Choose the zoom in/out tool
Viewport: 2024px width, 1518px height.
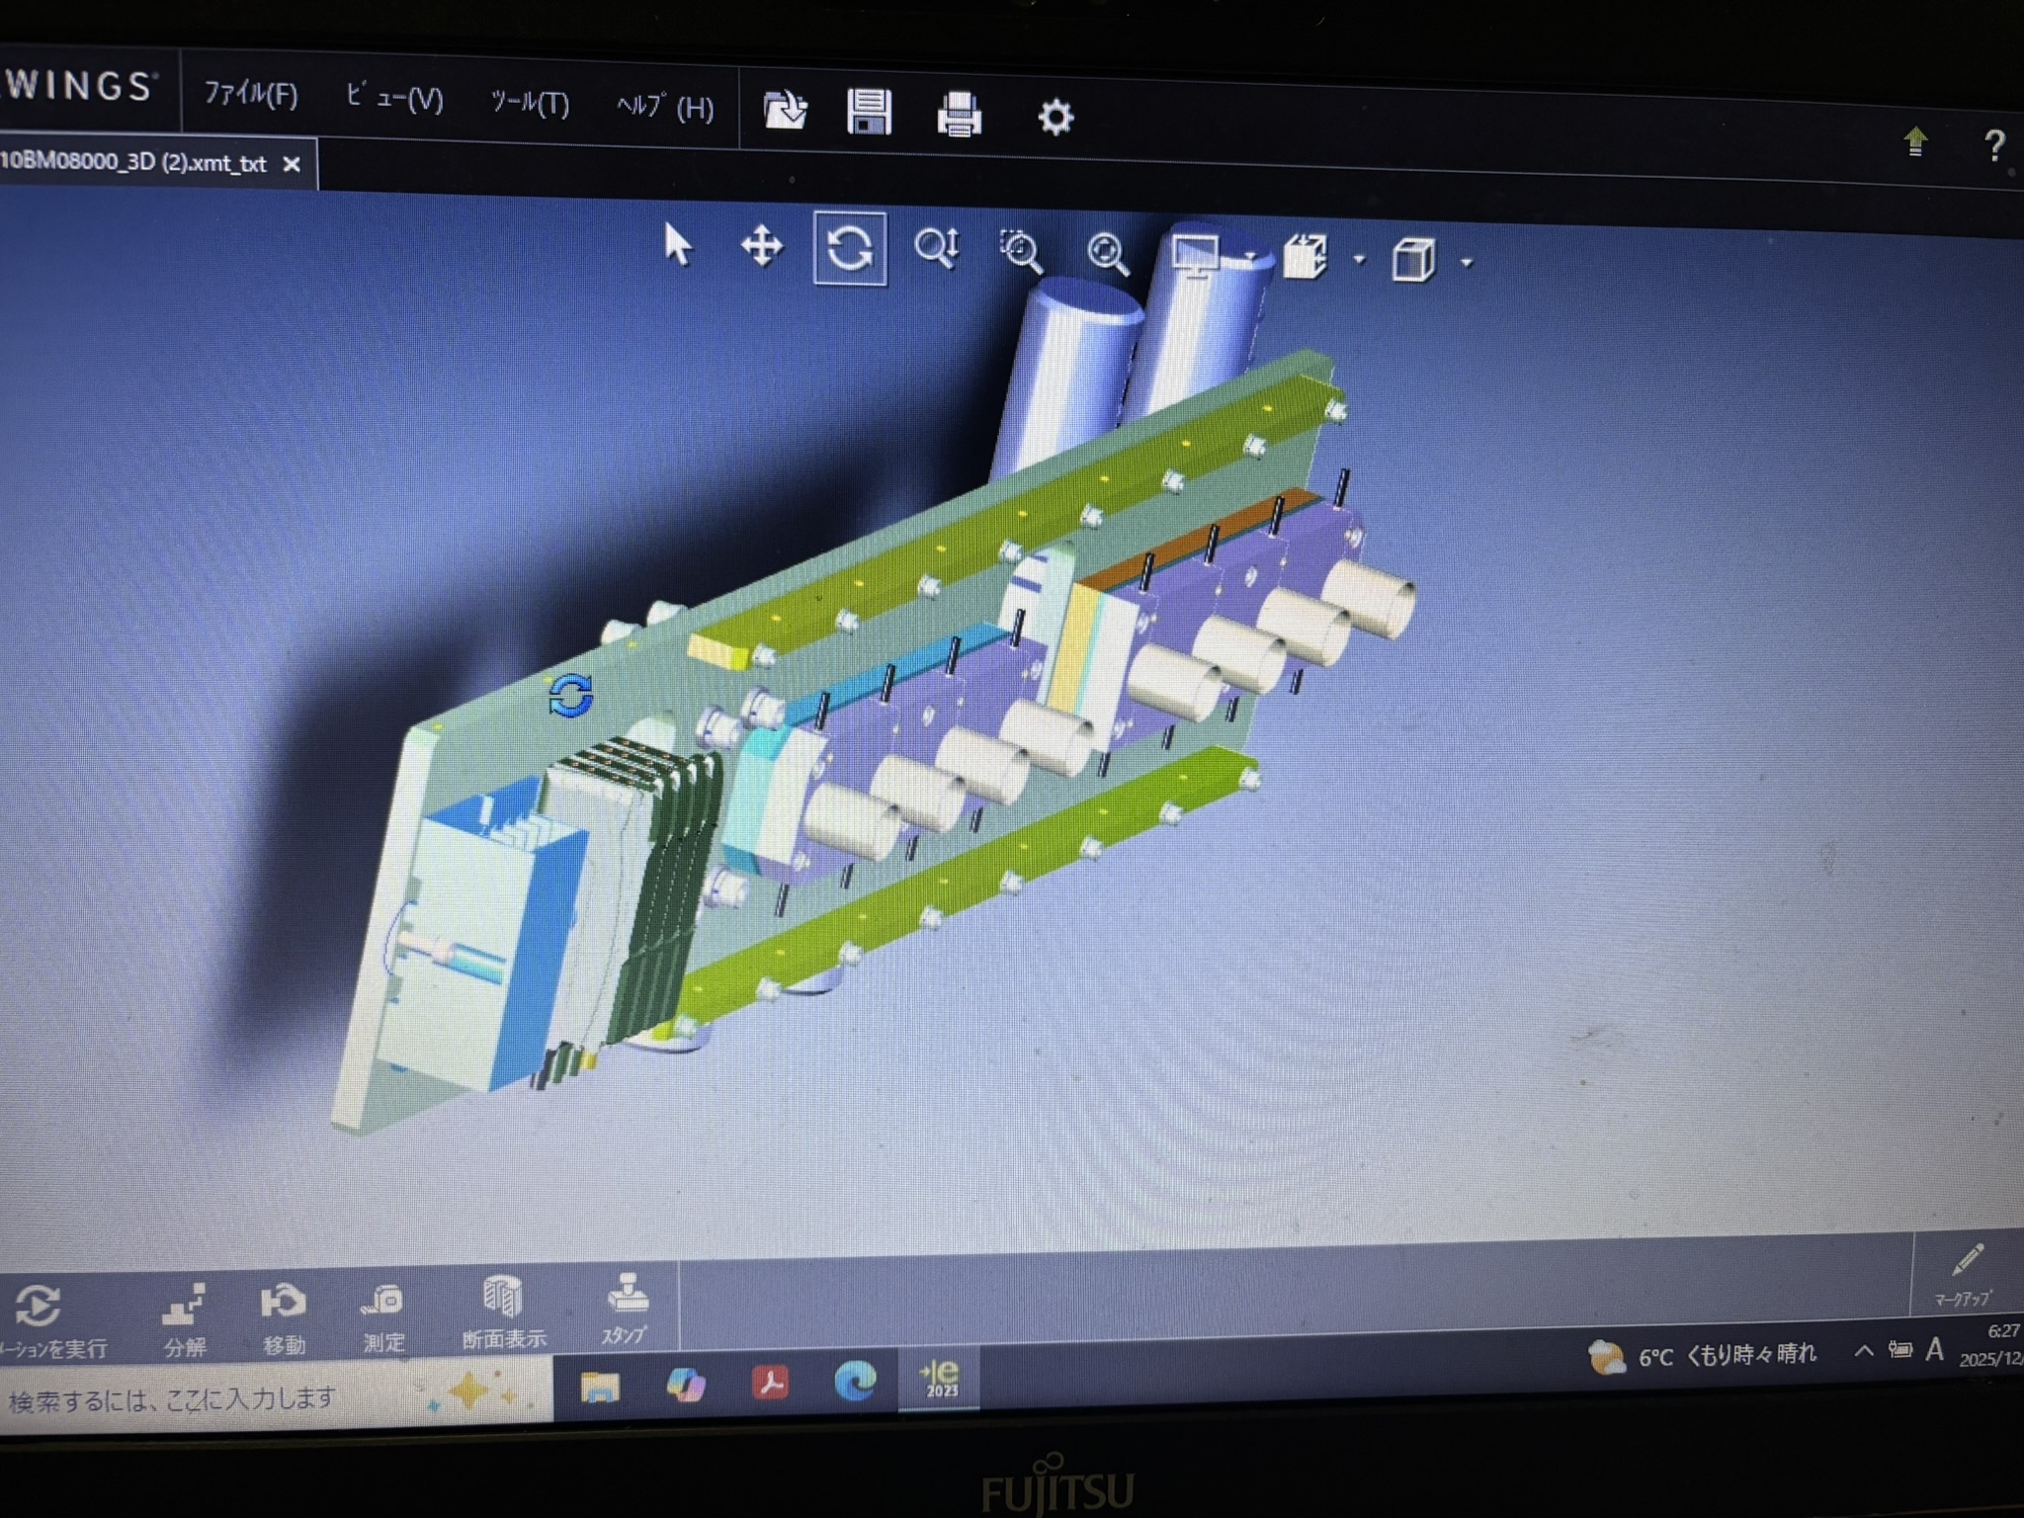935,248
